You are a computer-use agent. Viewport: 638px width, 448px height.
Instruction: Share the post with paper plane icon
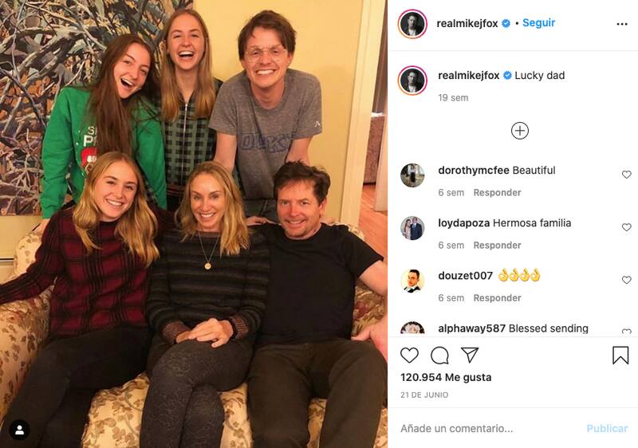[x=470, y=356]
